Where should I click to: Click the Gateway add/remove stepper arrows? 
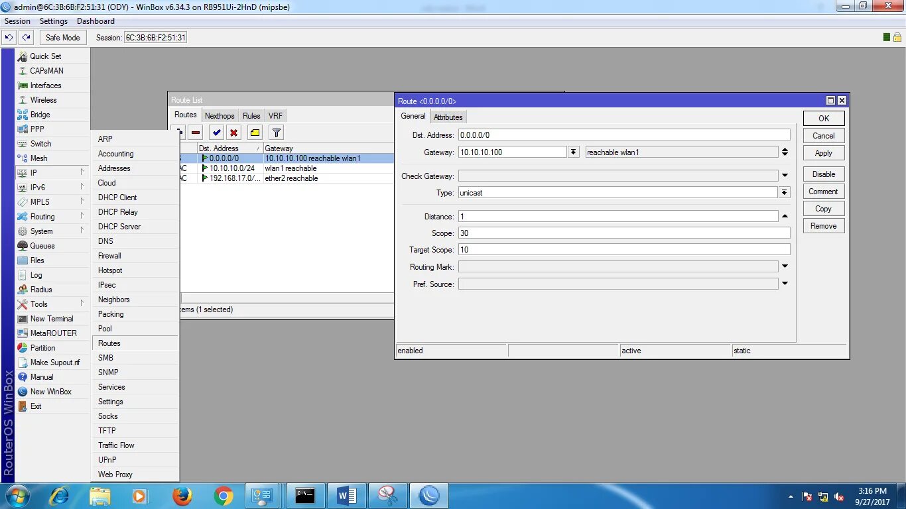tap(785, 152)
